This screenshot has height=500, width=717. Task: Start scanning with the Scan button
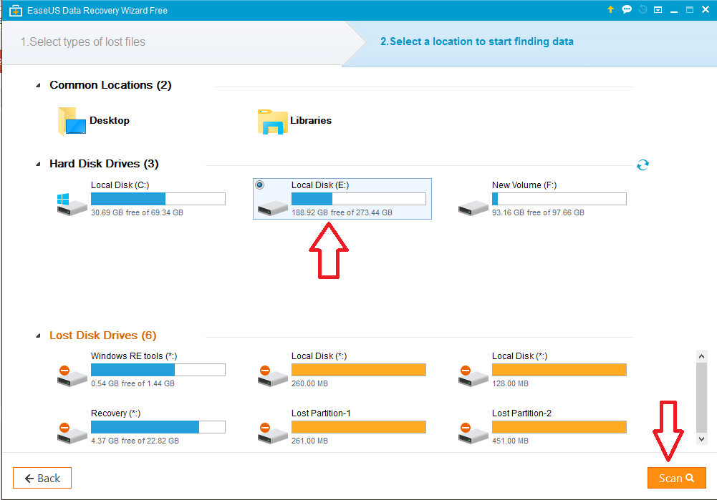click(x=676, y=478)
